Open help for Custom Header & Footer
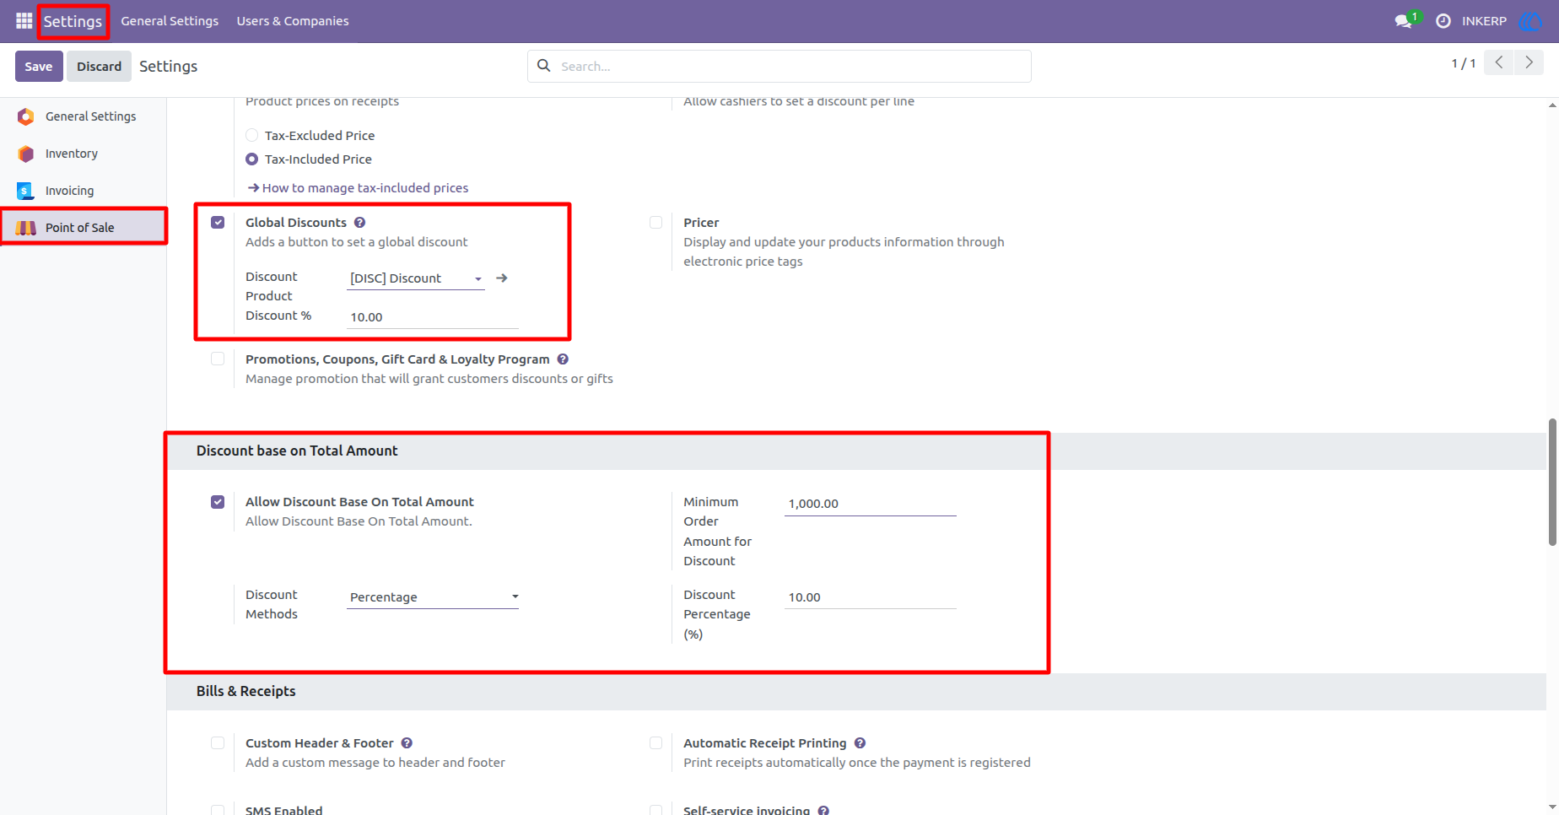Viewport: 1559px width, 815px height. tap(407, 743)
